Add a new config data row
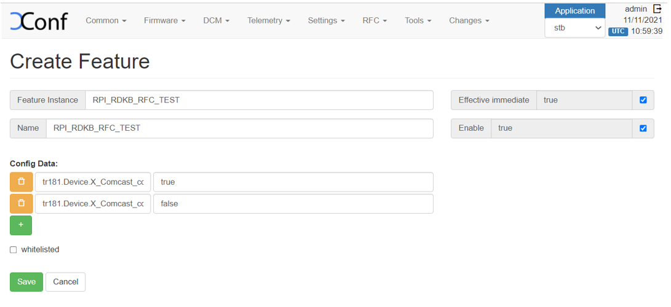671x307 pixels. [x=21, y=225]
